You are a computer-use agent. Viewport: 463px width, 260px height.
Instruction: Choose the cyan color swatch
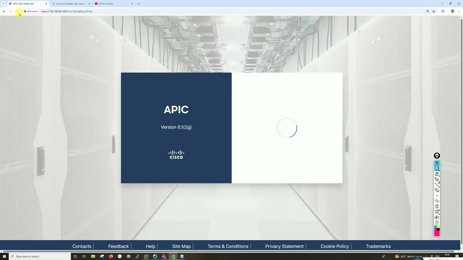tap(436, 227)
